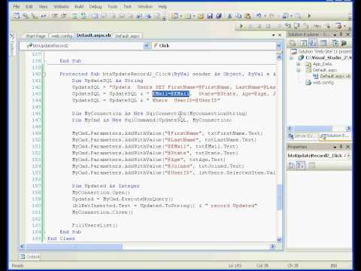Open Solution Explorer window position menu
Image resolution: width=361 pixels, height=271 pixels.
pyautogui.click(x=335, y=35)
